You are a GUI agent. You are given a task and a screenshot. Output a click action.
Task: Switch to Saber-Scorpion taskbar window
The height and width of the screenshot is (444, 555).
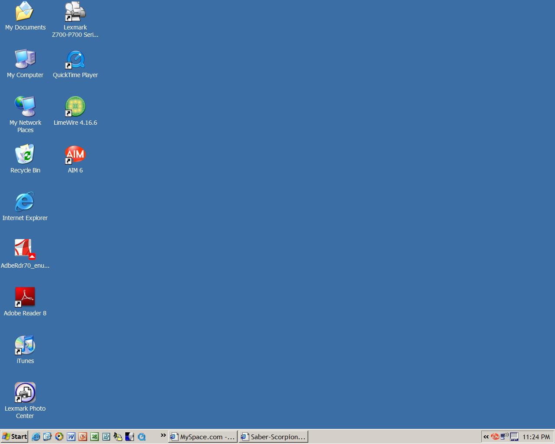(x=274, y=437)
